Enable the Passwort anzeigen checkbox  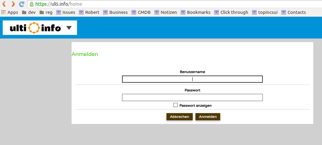175,105
